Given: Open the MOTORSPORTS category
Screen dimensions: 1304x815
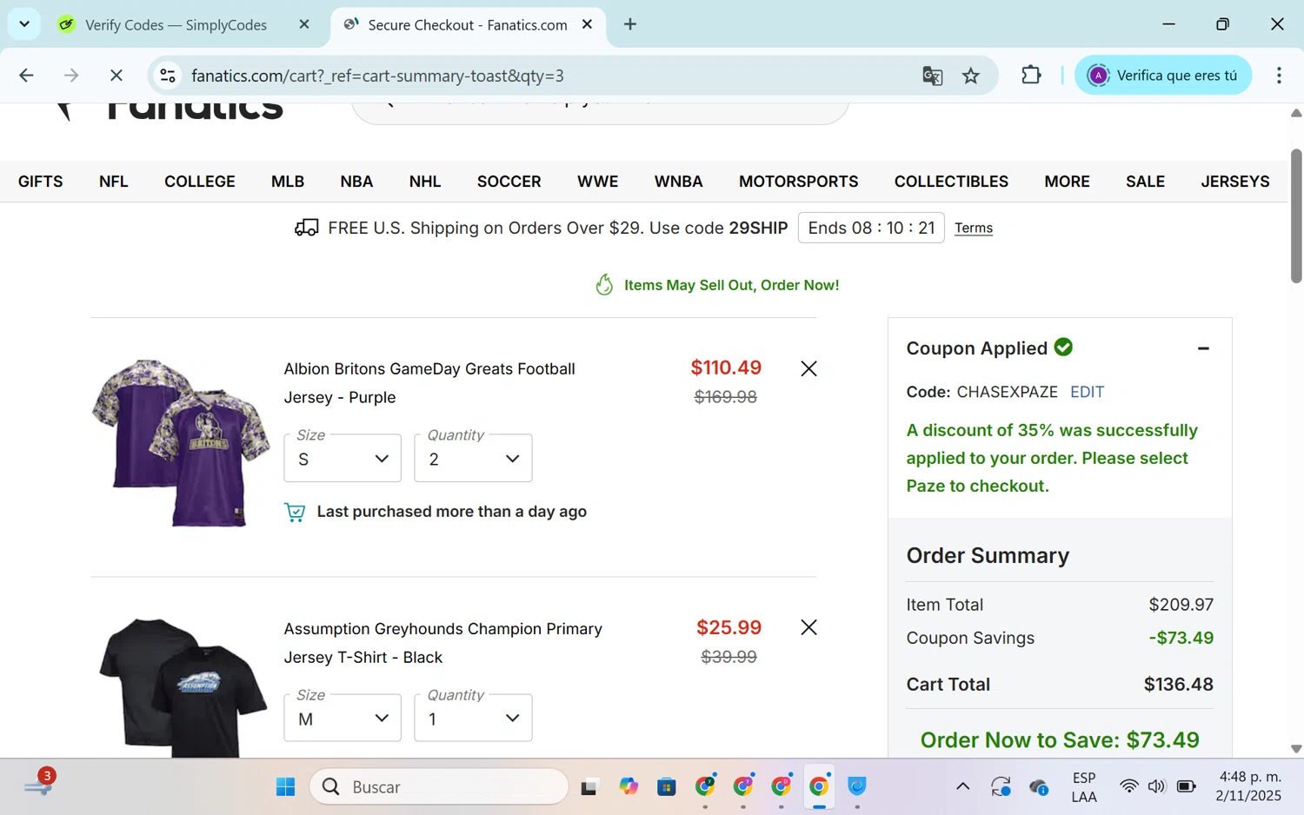Looking at the screenshot, I should [799, 182].
